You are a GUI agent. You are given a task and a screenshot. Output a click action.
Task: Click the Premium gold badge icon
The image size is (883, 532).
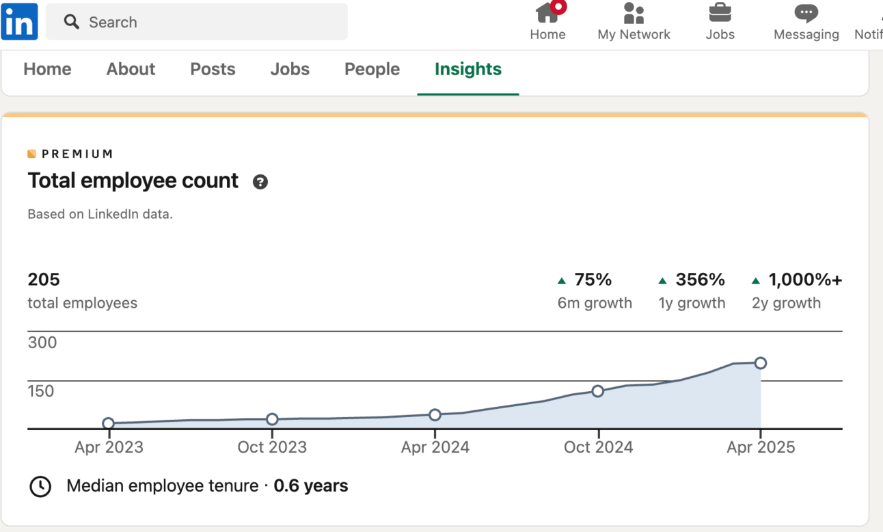tap(32, 154)
